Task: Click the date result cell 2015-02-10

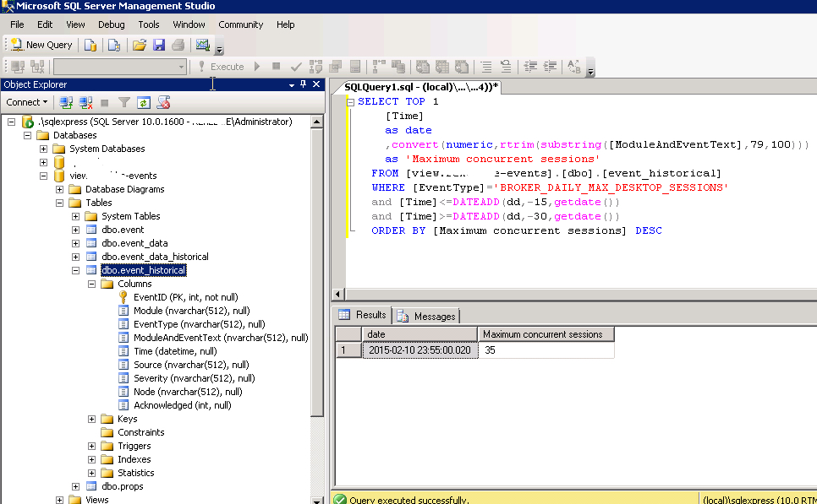Action: pos(420,350)
